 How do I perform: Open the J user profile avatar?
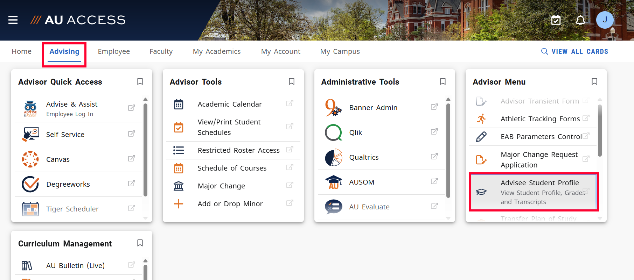pyautogui.click(x=605, y=20)
